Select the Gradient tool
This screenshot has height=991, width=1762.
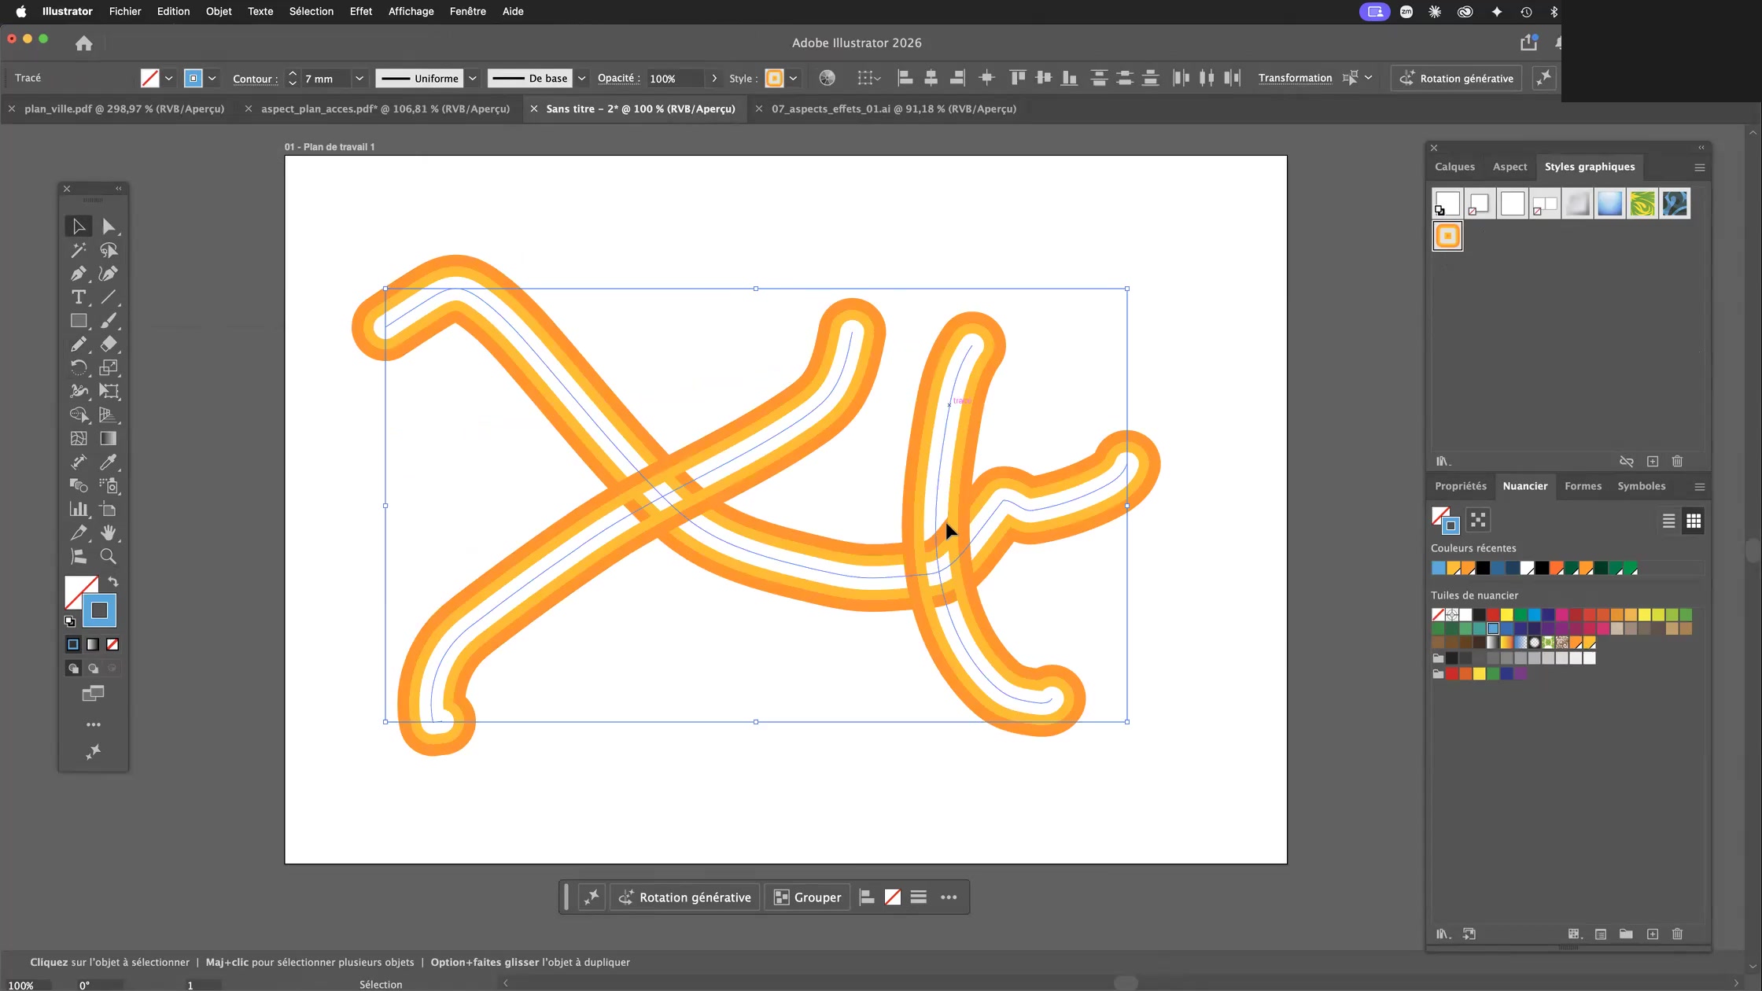[x=109, y=438]
